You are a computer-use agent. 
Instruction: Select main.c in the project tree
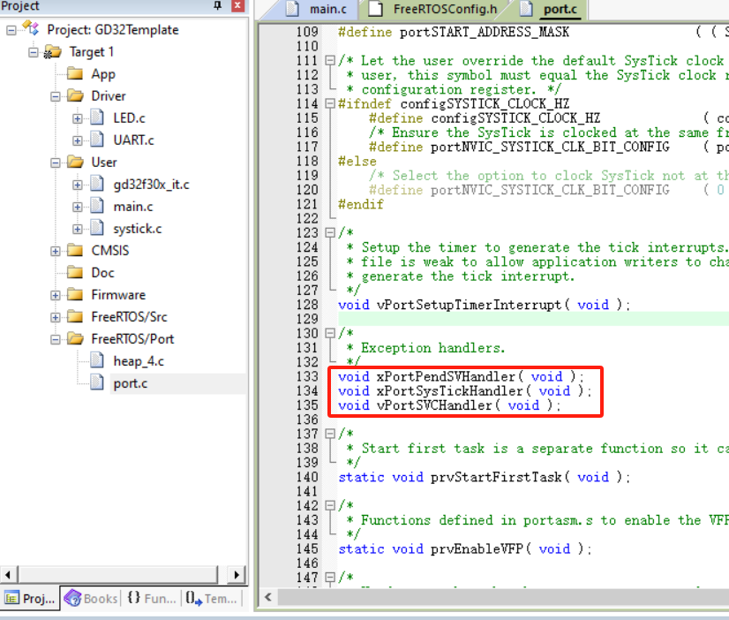(x=133, y=207)
